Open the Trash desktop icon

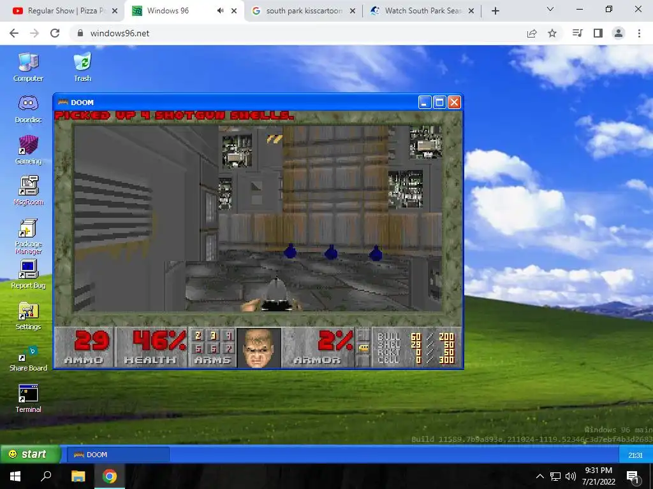[x=82, y=67]
